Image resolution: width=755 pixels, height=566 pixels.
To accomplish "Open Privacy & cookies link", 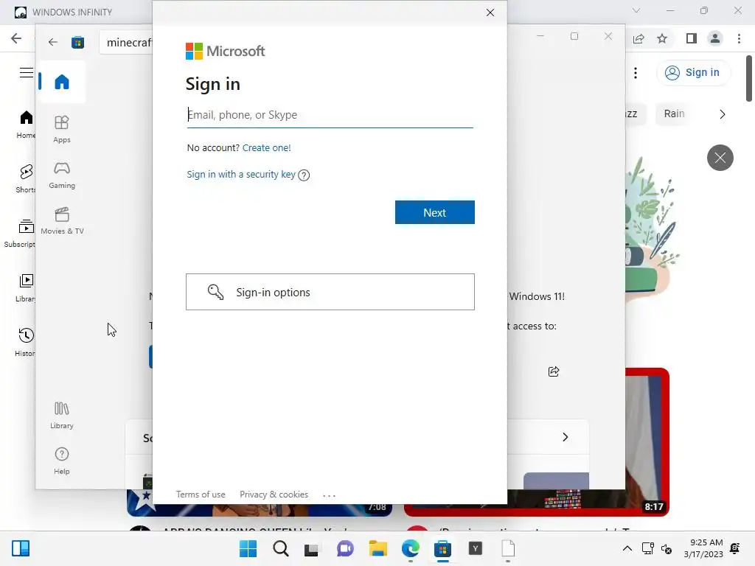I will coord(274,495).
